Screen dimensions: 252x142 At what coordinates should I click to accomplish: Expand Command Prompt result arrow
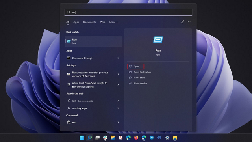pos(118,58)
